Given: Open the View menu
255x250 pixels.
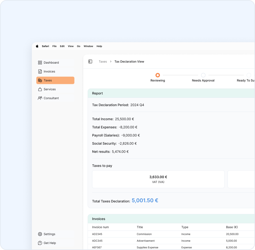Looking at the screenshot, I should (71, 46).
